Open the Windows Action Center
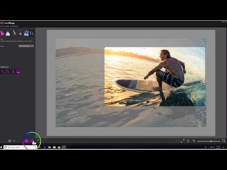Image resolution: width=227 pixels, height=170 pixels. (223, 147)
